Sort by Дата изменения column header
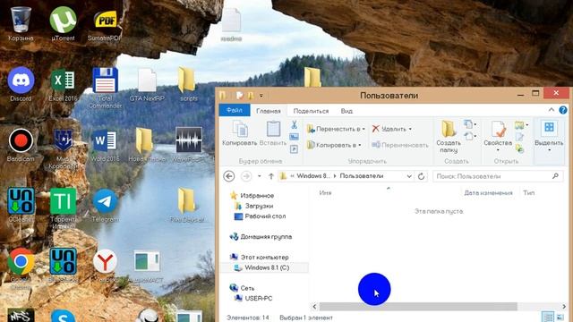This screenshot has height=322, width=573. pyautogui.click(x=489, y=193)
